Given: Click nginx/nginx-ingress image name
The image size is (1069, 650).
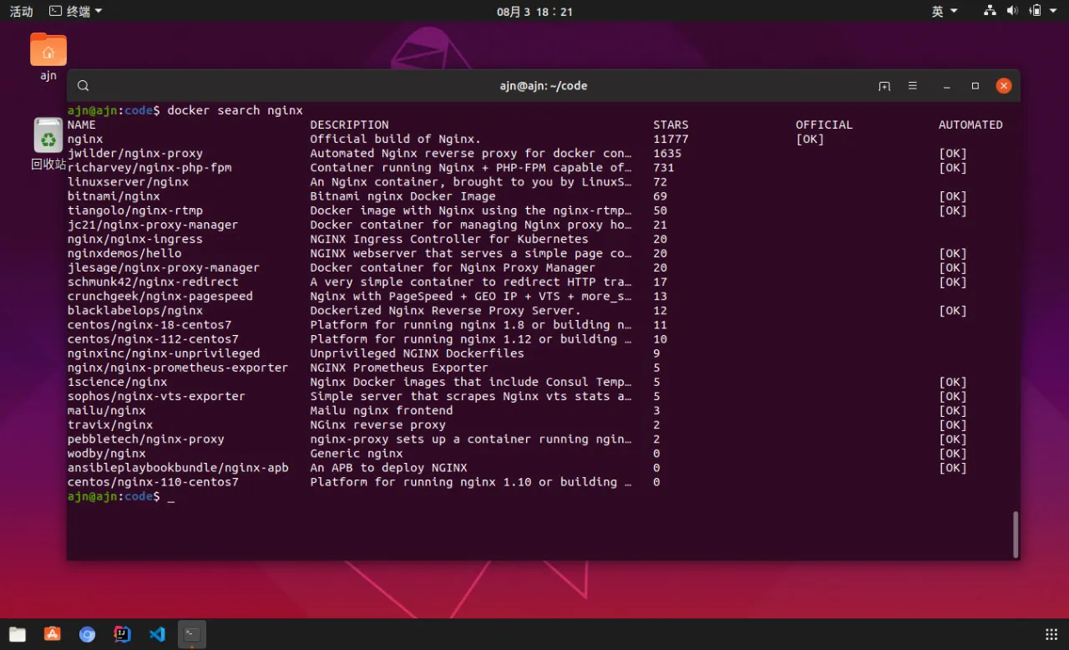Looking at the screenshot, I should [135, 239].
